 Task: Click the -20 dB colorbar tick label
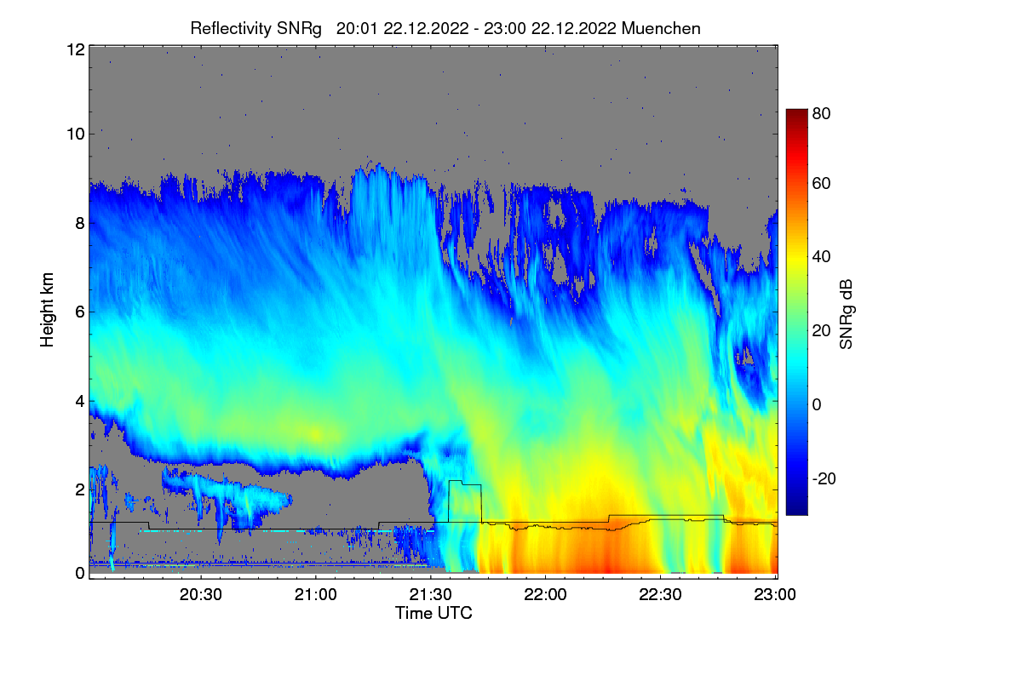[824, 478]
